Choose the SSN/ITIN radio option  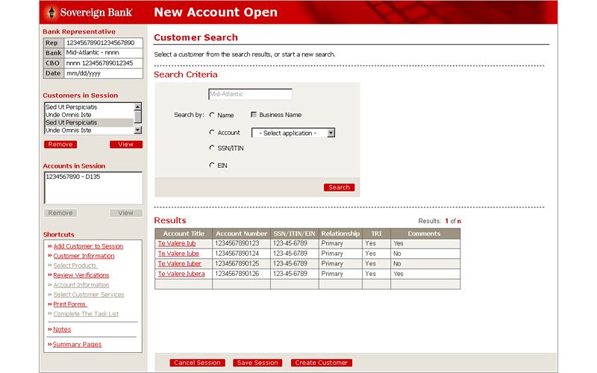coord(212,148)
